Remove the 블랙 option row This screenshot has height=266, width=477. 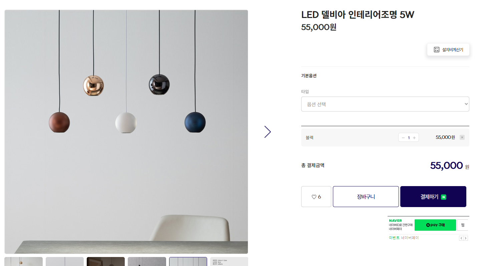coord(462,137)
